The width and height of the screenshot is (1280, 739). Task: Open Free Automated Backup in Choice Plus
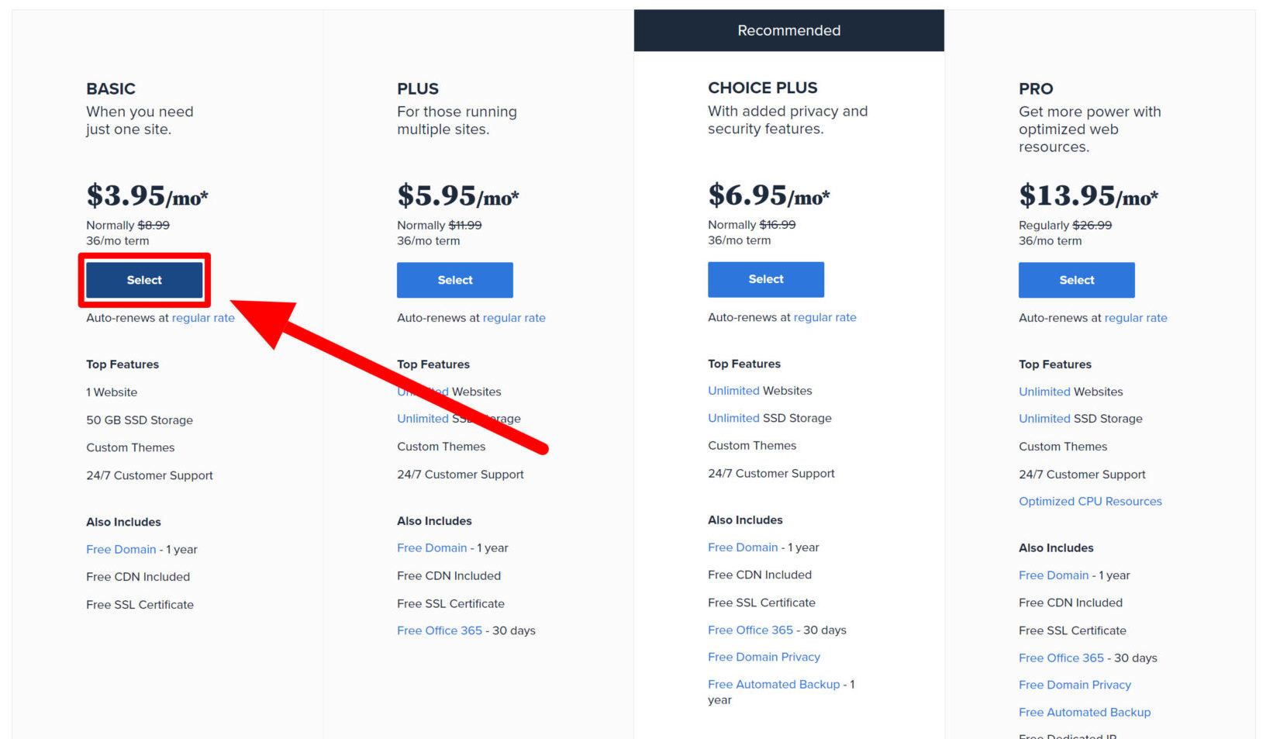[774, 684]
